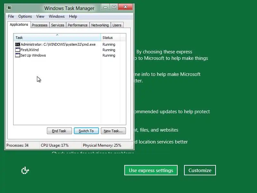Click the FirstUXWnd window icon
The width and height of the screenshot is (257, 193).
(18, 50)
